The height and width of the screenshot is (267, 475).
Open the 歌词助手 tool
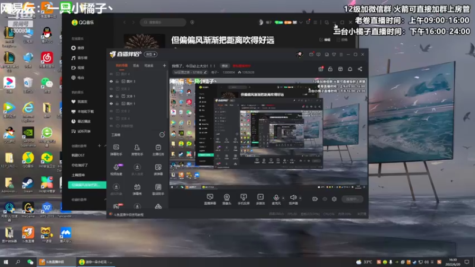[158, 189]
